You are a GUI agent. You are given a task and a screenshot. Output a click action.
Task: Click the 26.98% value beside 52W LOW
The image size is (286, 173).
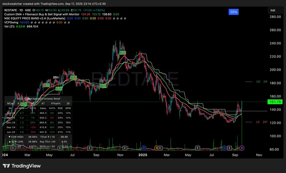point(33,142)
